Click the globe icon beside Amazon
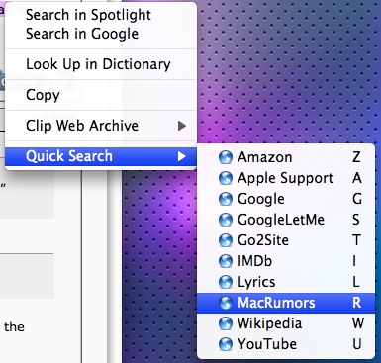This screenshot has width=381, height=363. pyautogui.click(x=226, y=157)
